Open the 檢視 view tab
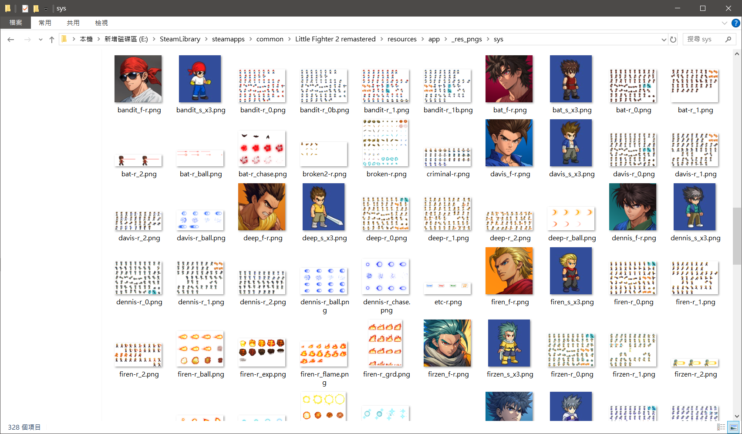Screen dimensions: 742x434 point(101,23)
